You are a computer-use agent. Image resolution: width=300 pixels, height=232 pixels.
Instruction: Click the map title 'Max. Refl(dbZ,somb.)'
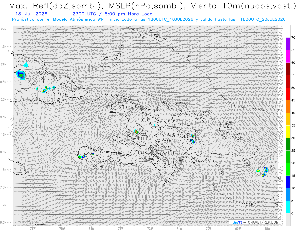tap(57, 6)
